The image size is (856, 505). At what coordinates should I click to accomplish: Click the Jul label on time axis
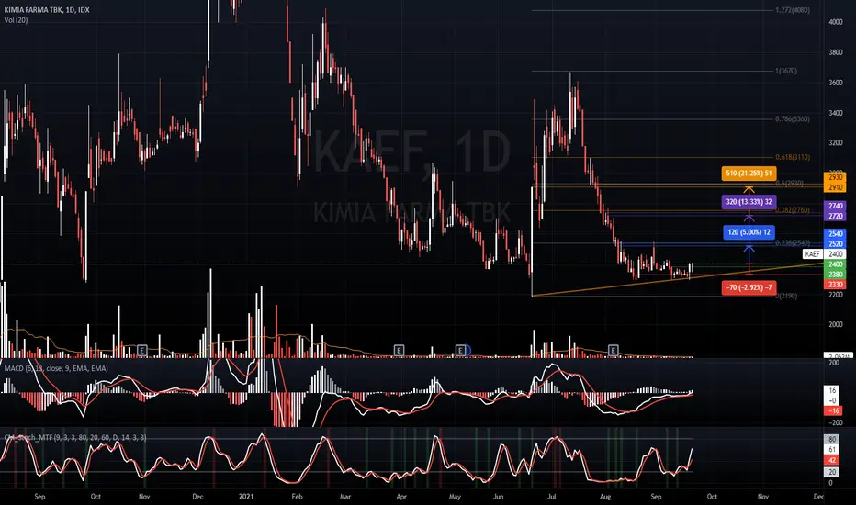[551, 497]
